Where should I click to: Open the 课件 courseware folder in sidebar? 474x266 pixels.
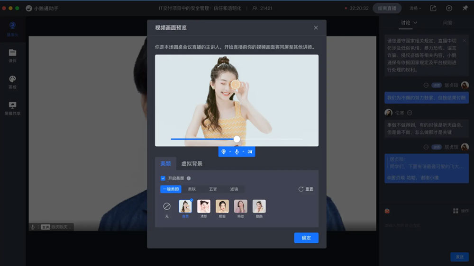point(12,54)
